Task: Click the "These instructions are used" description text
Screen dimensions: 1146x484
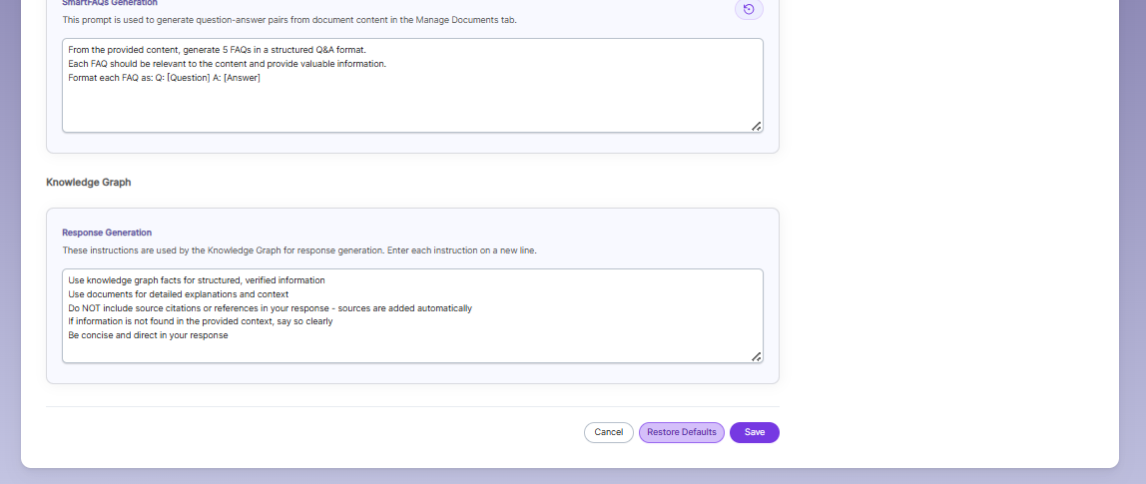Action: (x=299, y=250)
